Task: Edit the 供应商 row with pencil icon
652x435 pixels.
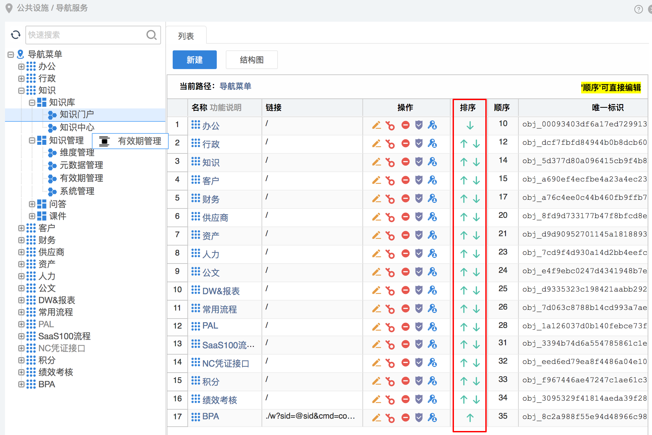Action: pyautogui.click(x=376, y=217)
